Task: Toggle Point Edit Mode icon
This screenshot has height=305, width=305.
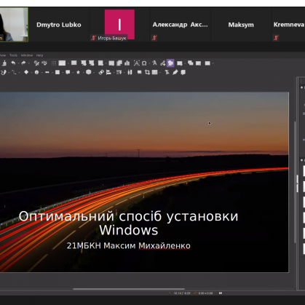Action: [167, 72]
